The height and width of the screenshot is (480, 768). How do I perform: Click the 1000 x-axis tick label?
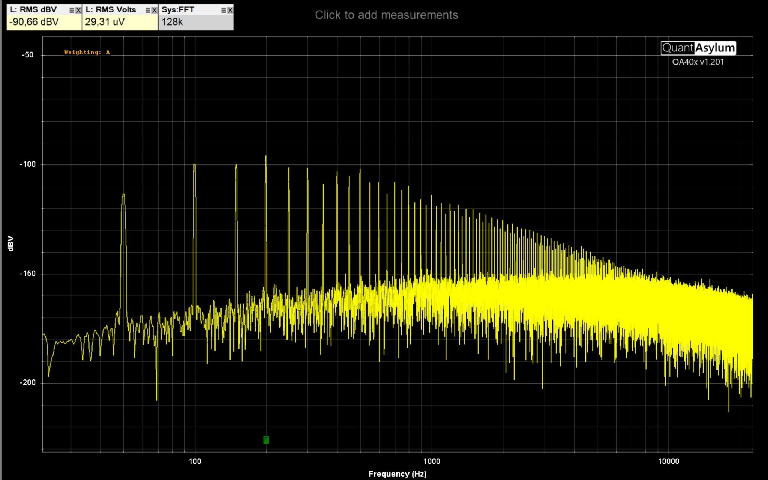click(x=431, y=461)
